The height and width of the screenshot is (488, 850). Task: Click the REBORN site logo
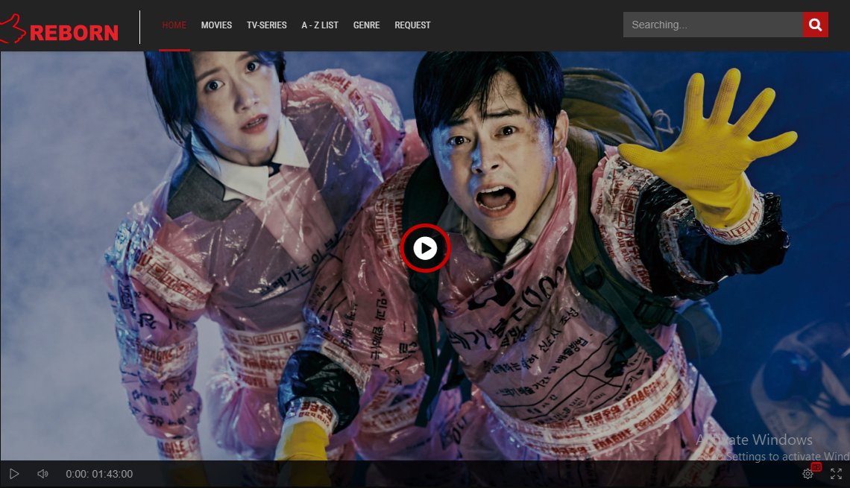pos(60,29)
